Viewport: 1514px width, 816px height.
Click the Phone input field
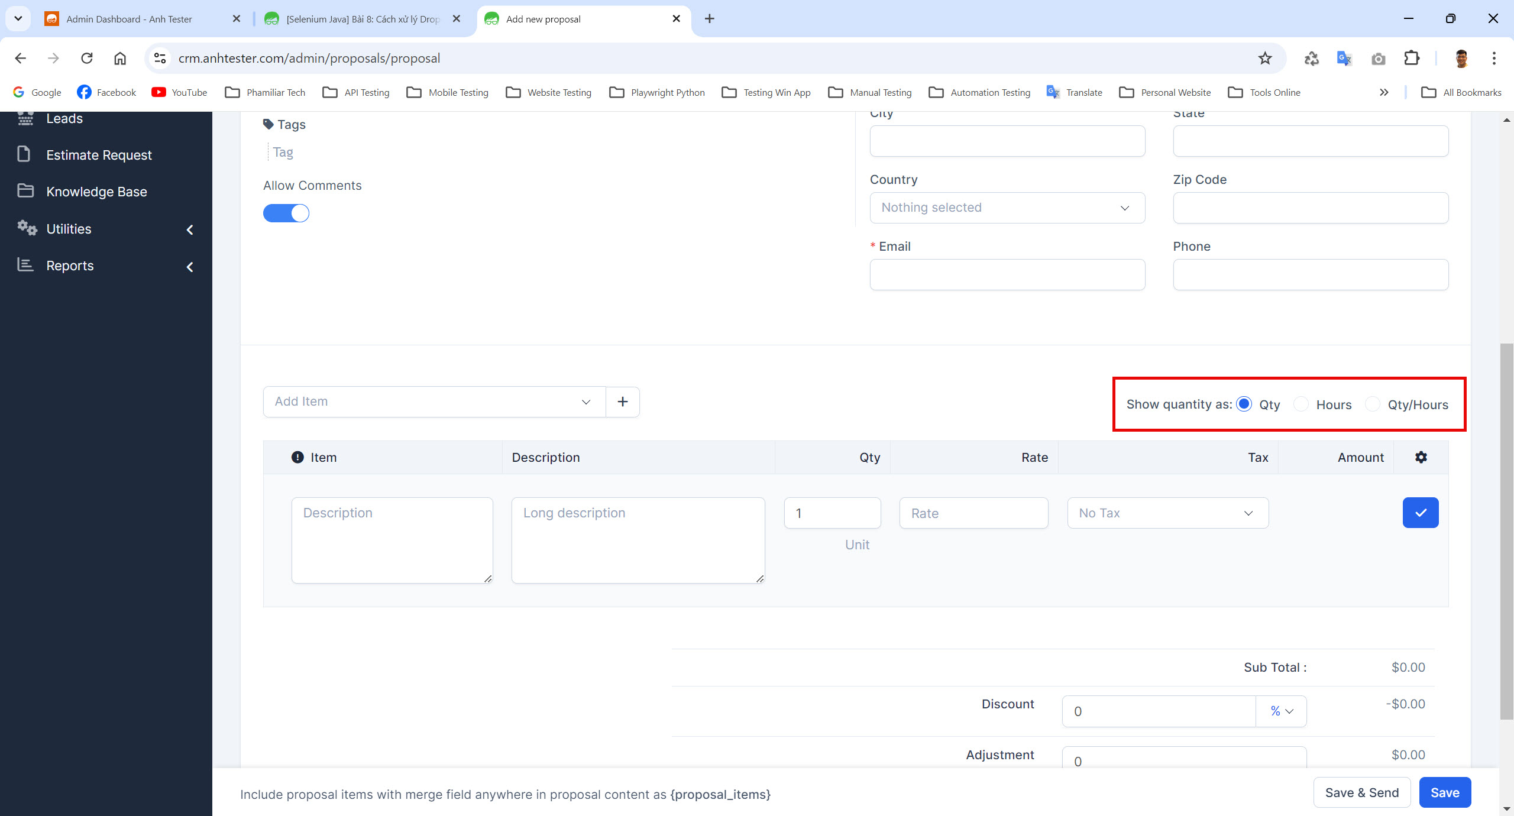(1311, 274)
